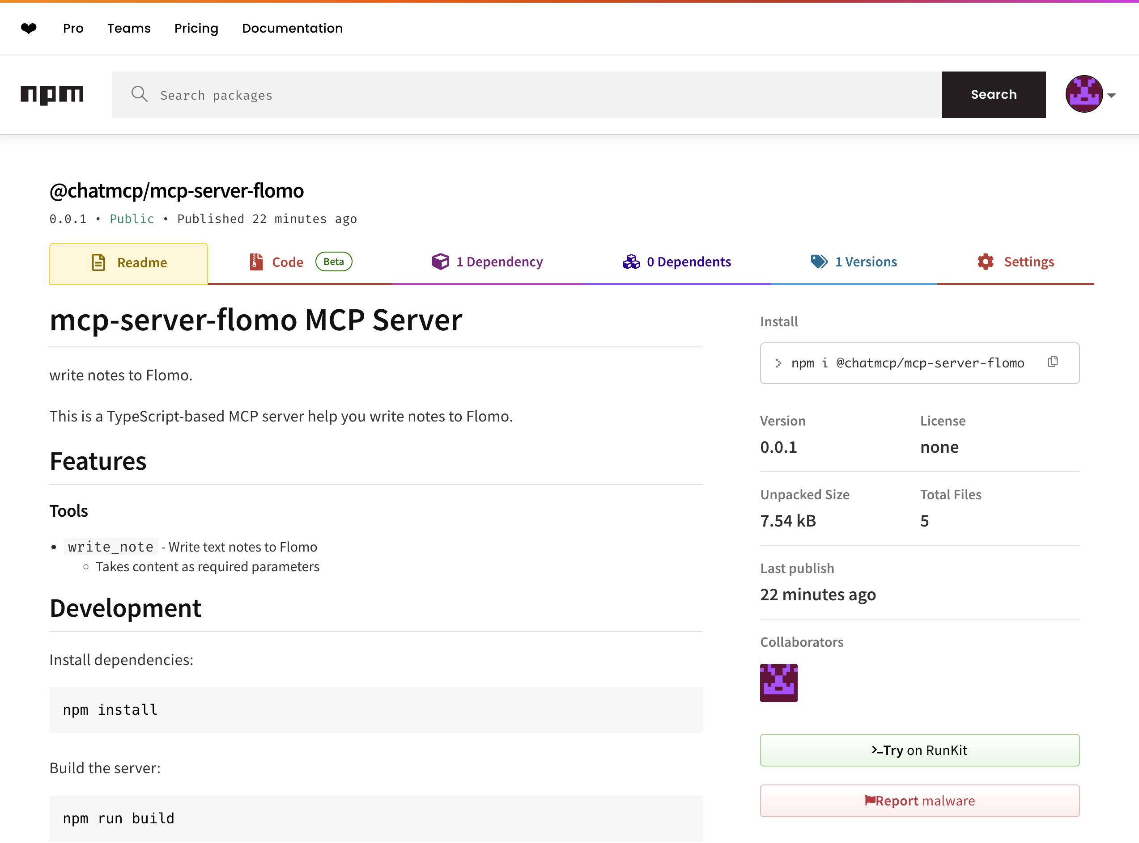This screenshot has height=843, width=1139.
Task: Click the Dependents boxes icon
Action: [631, 262]
